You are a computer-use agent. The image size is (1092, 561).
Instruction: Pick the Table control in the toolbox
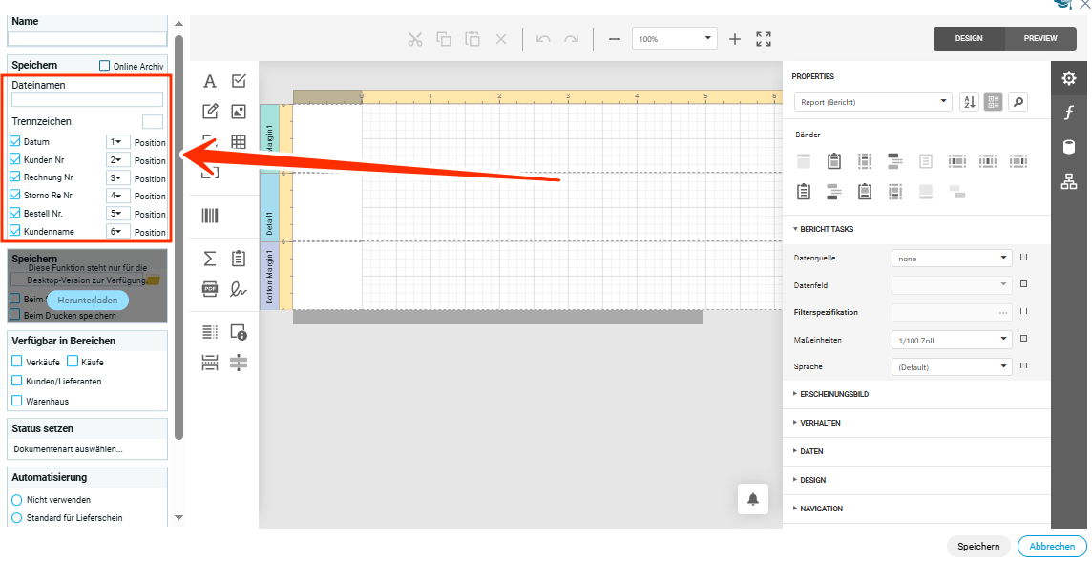tap(239, 142)
